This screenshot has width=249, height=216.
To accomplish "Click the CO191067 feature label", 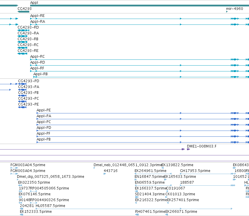I will click(176, 189).
